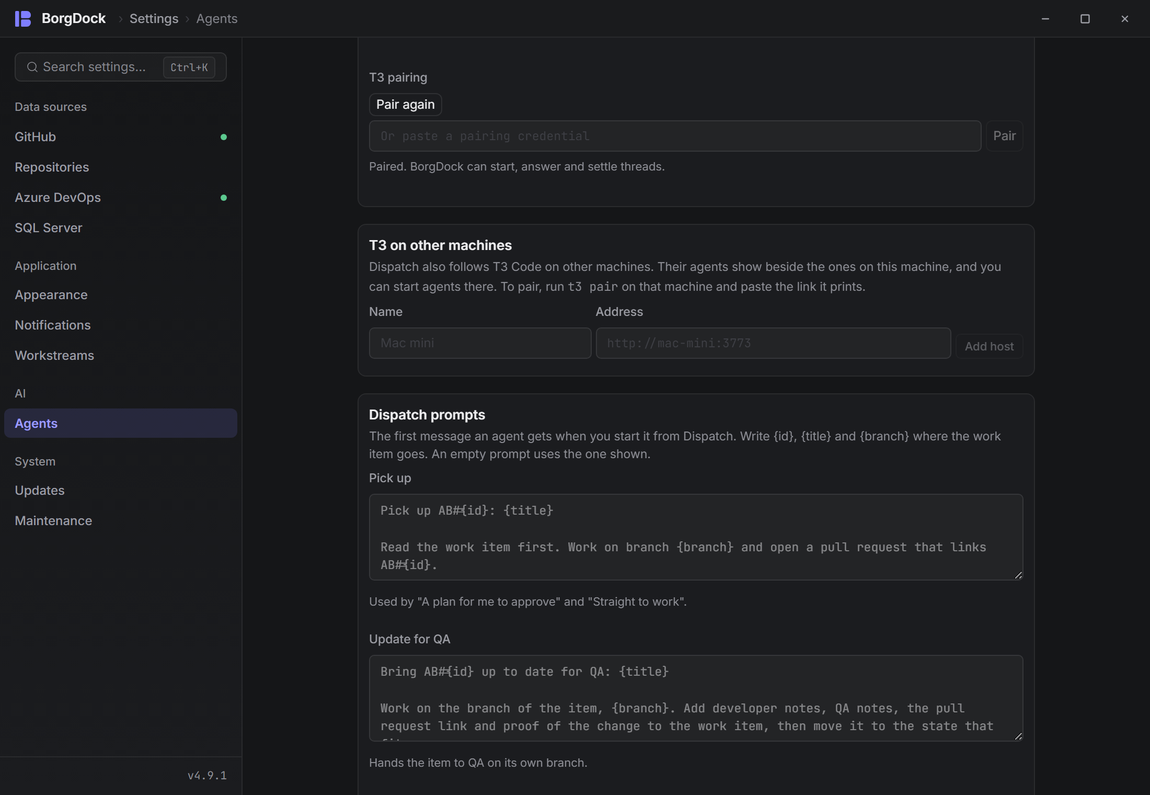Click the search magnifier icon
1150x795 pixels.
32,67
